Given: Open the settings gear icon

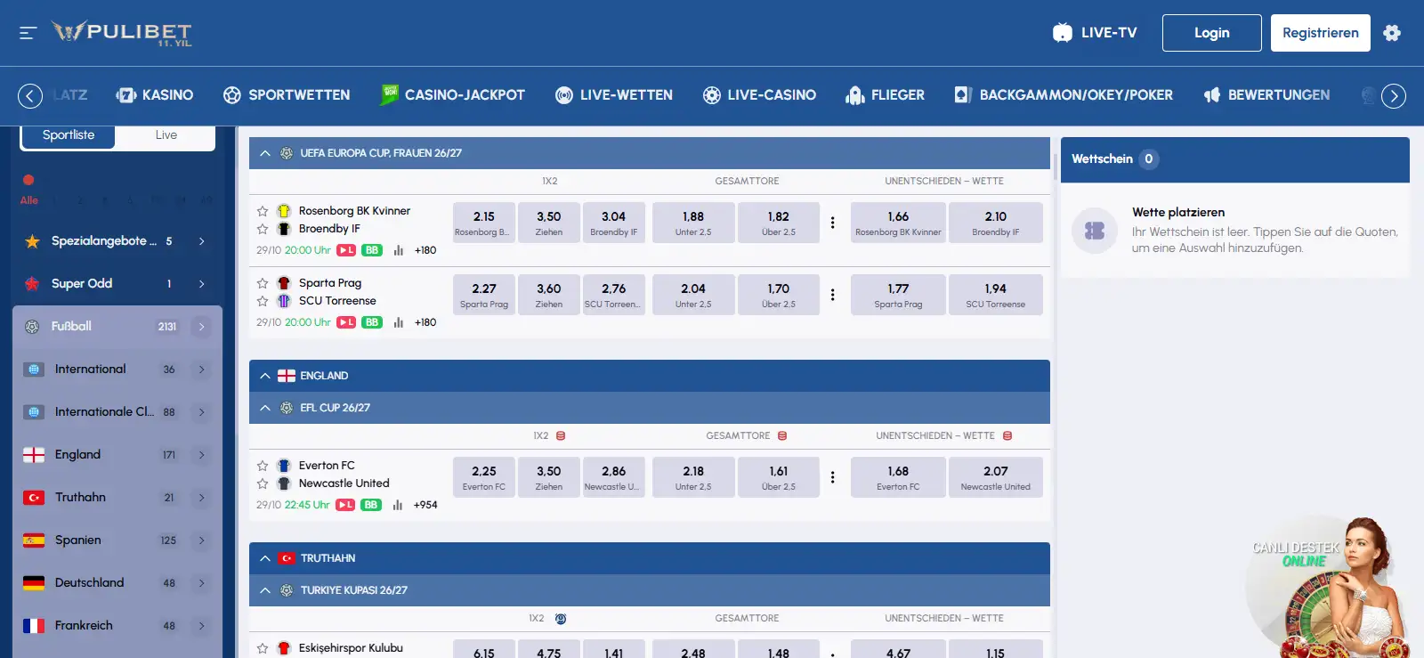Looking at the screenshot, I should 1392,33.
